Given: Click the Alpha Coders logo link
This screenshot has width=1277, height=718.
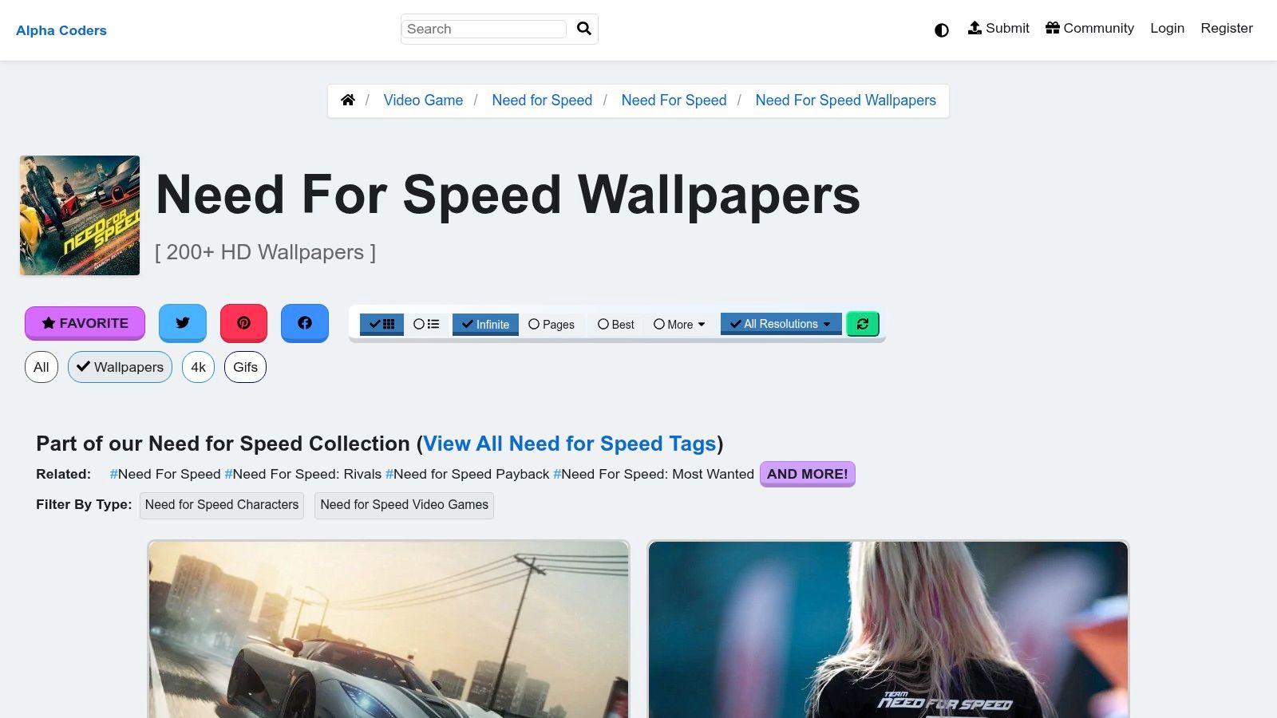Looking at the screenshot, I should point(61,30).
